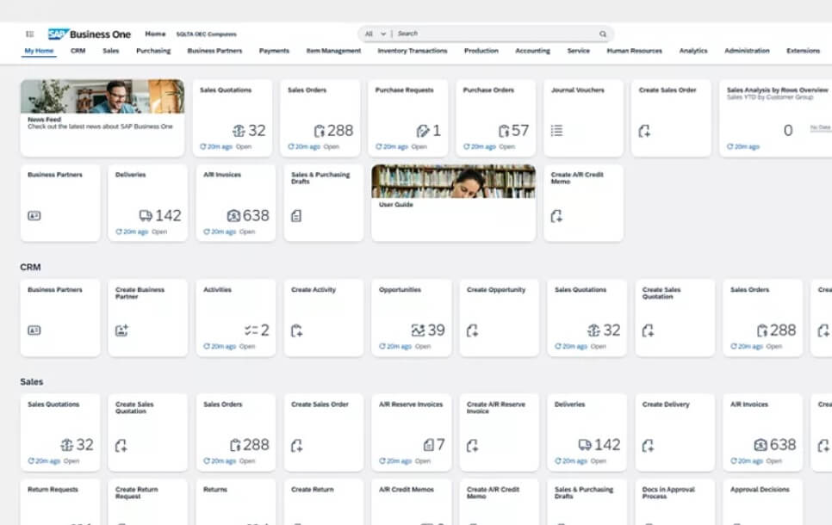Open the Sales Analysis by Rows Overview tile
832x525 pixels.
777,118
